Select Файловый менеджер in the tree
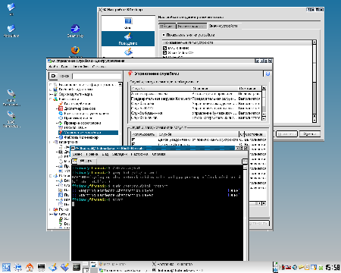The height and width of the screenshot is (273, 341). [81, 137]
